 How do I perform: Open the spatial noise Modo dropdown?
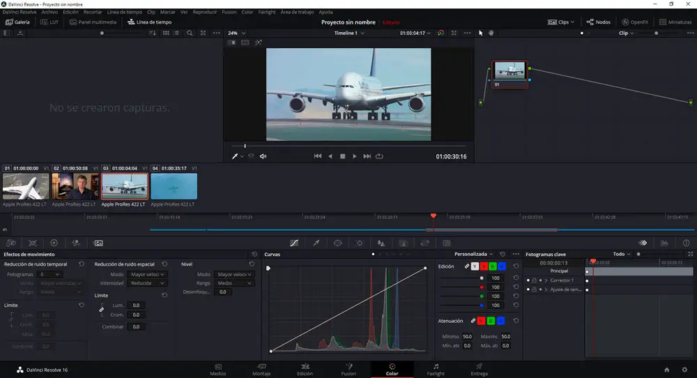tap(148, 274)
